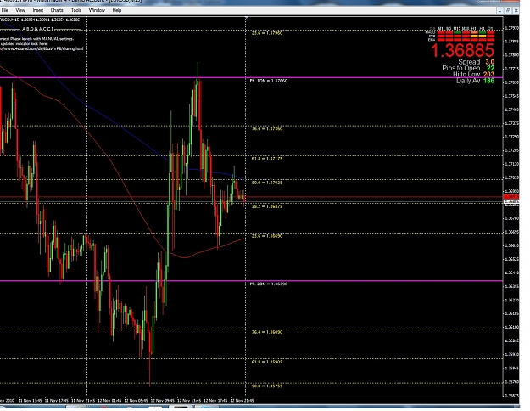The width and height of the screenshot is (530, 411).
Task: Click the 61.8 = 1.37175 level label
Action: pos(267,159)
